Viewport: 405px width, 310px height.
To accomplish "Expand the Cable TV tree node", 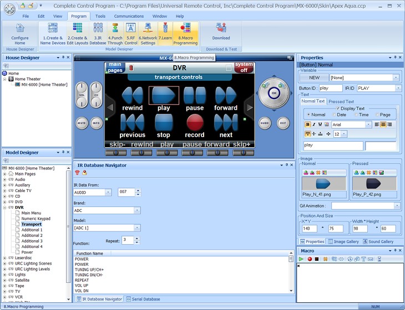I will 4,190.
